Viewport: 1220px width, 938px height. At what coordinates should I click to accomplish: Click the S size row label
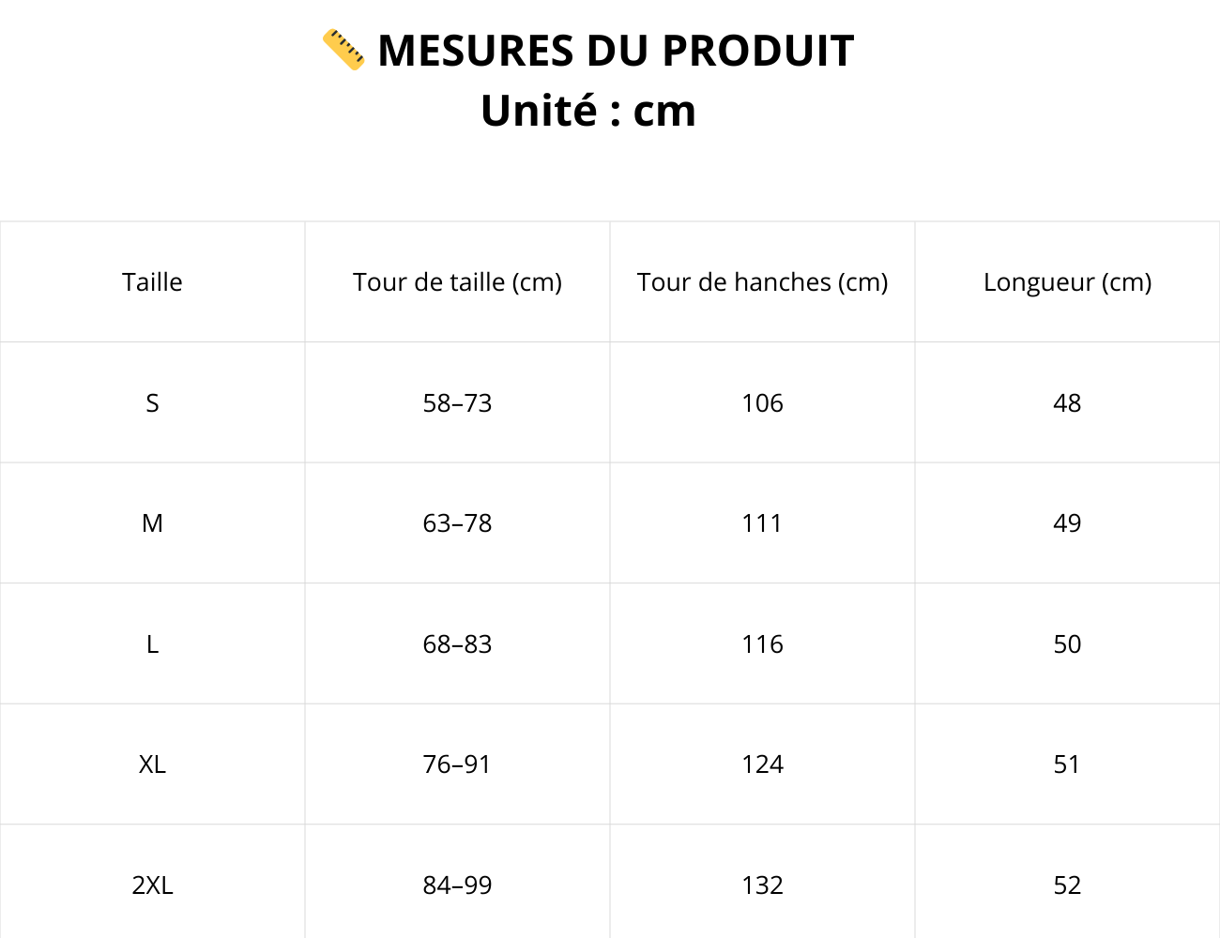pyautogui.click(x=152, y=403)
